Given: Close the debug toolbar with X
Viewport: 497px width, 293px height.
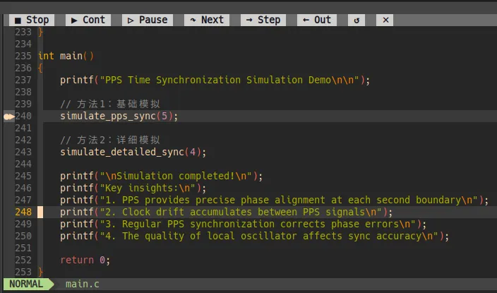Looking at the screenshot, I should click(x=385, y=20).
